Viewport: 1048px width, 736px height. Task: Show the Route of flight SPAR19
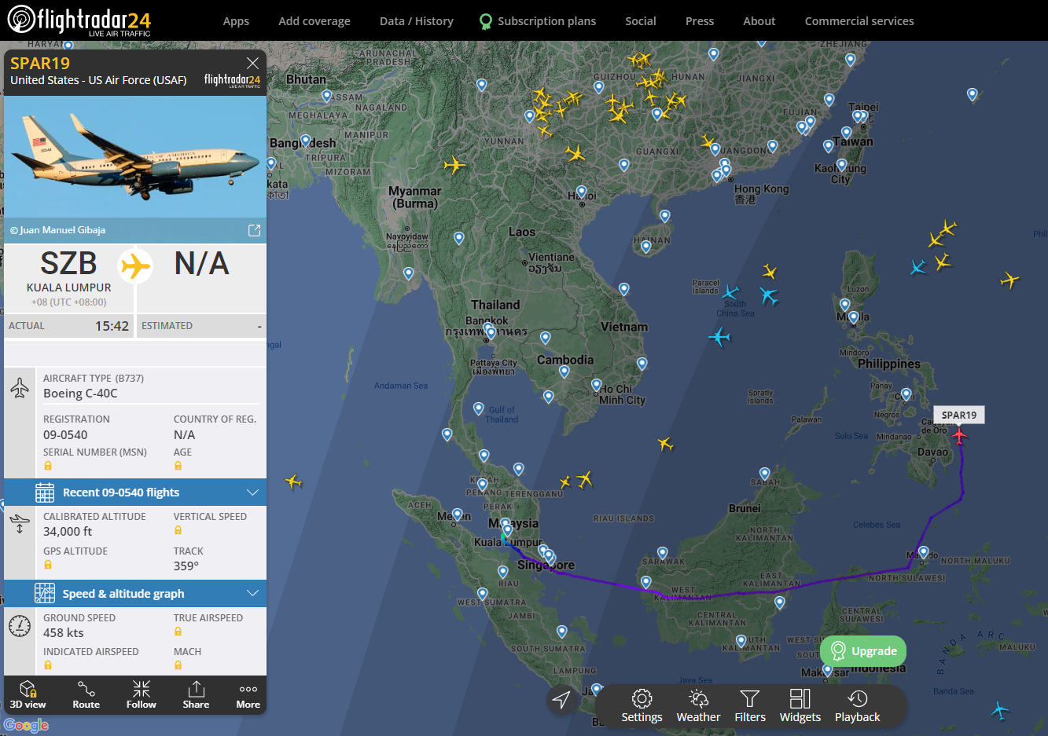pos(86,694)
